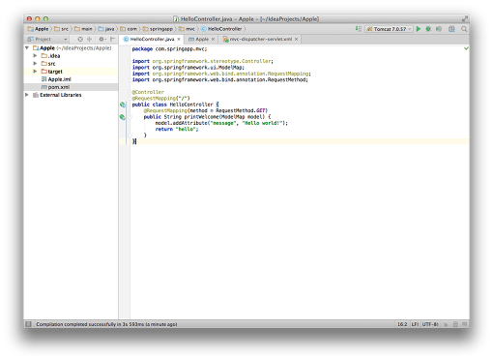Screen dimensions: 493x361
Task: Open the Tomcat 7.0.57 run configuration dropdown
Action: [x=389, y=29]
